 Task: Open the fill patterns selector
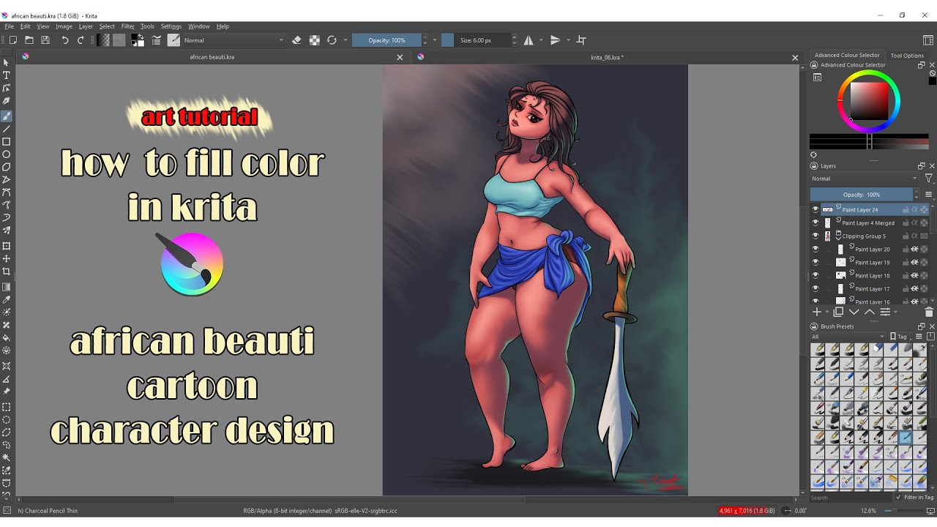tap(119, 40)
